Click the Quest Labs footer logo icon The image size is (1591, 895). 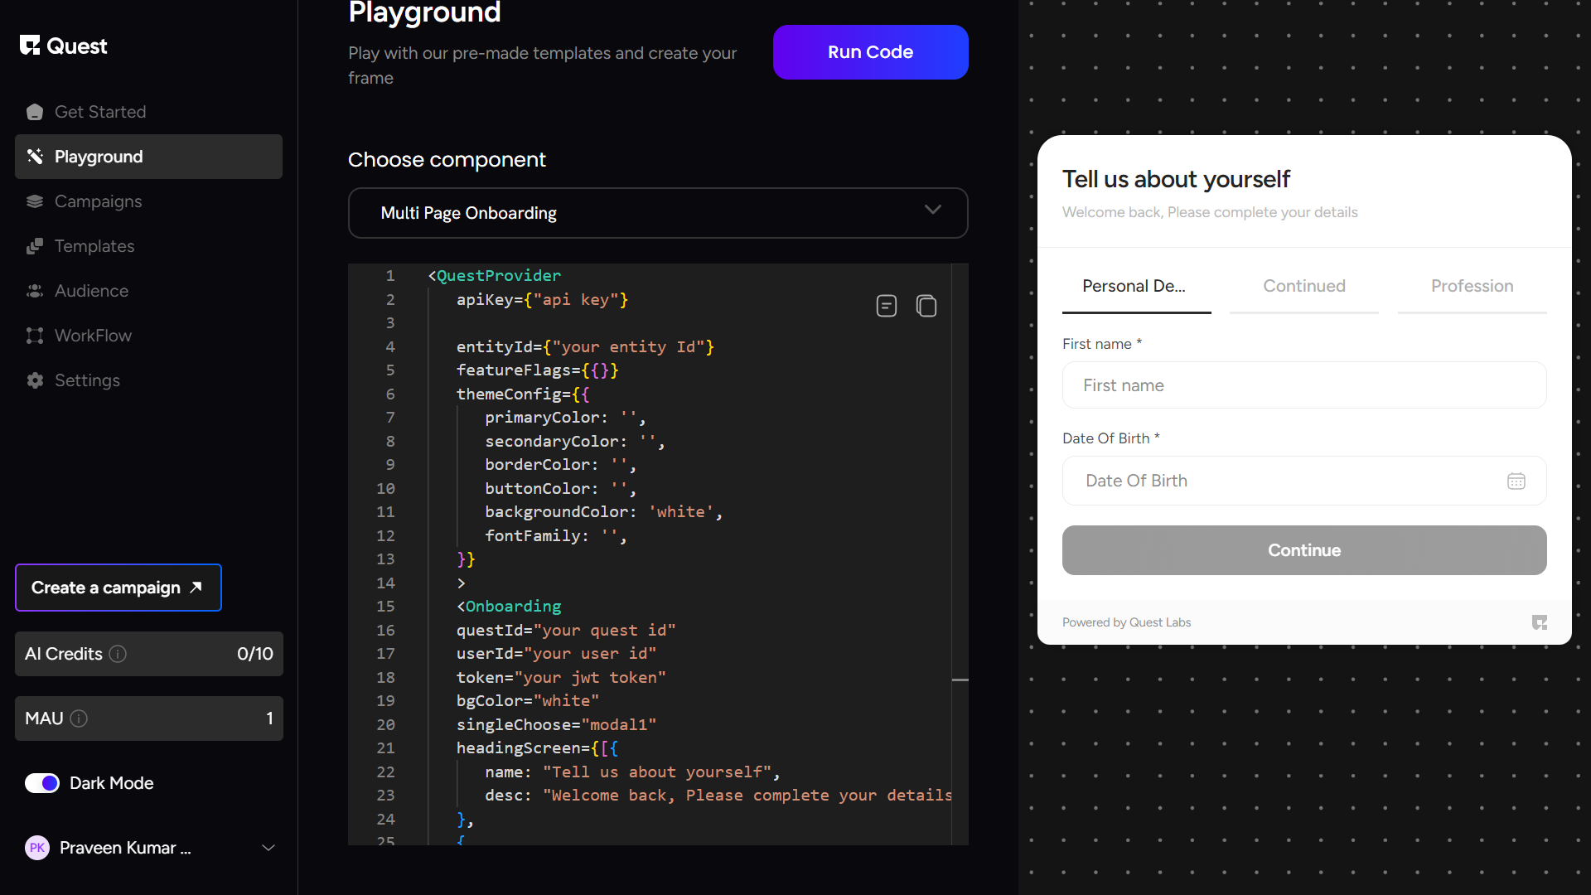(1539, 622)
